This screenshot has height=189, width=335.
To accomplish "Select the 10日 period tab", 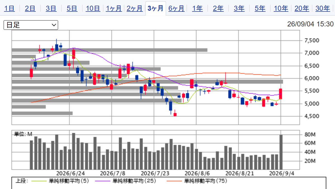I will [93, 8].
